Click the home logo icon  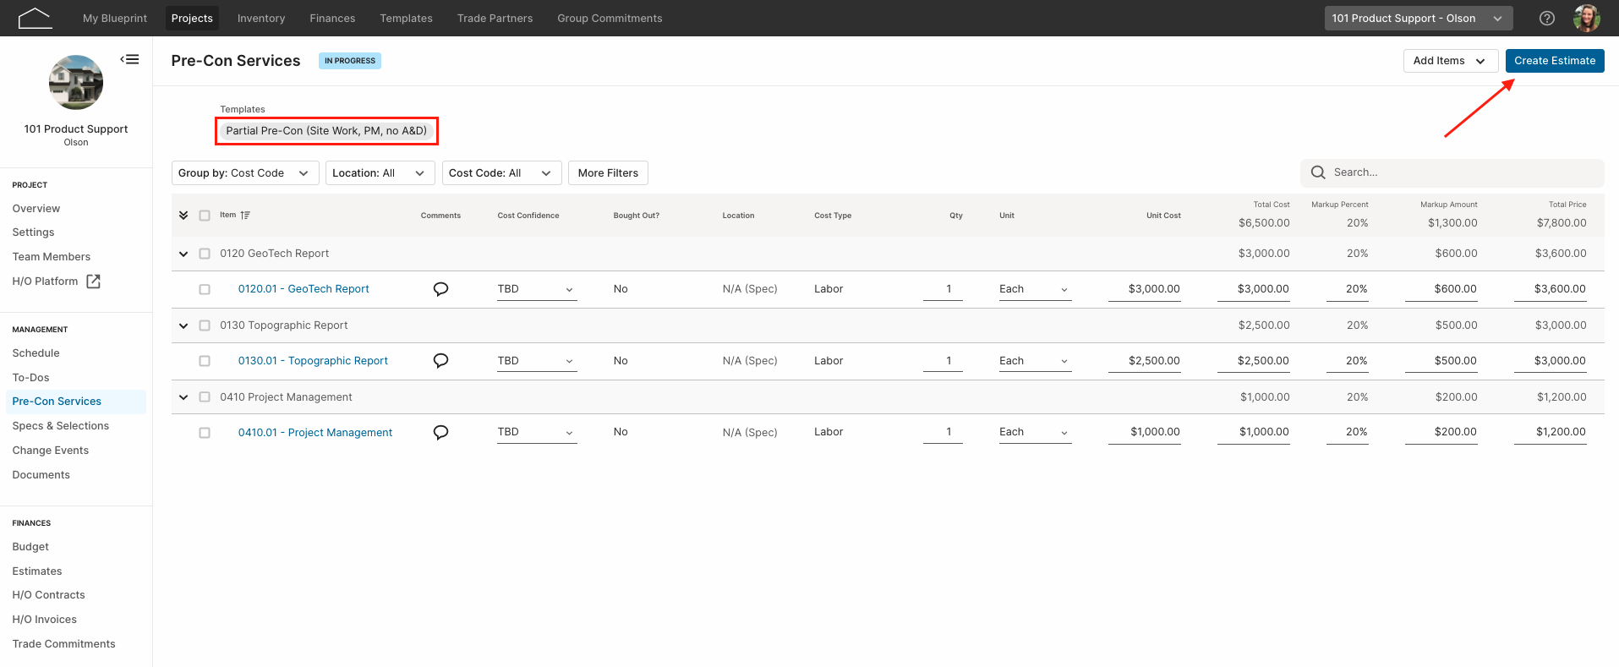(x=35, y=18)
